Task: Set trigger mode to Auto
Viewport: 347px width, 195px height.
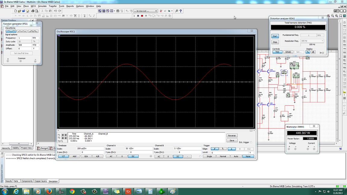Action: [236, 156]
